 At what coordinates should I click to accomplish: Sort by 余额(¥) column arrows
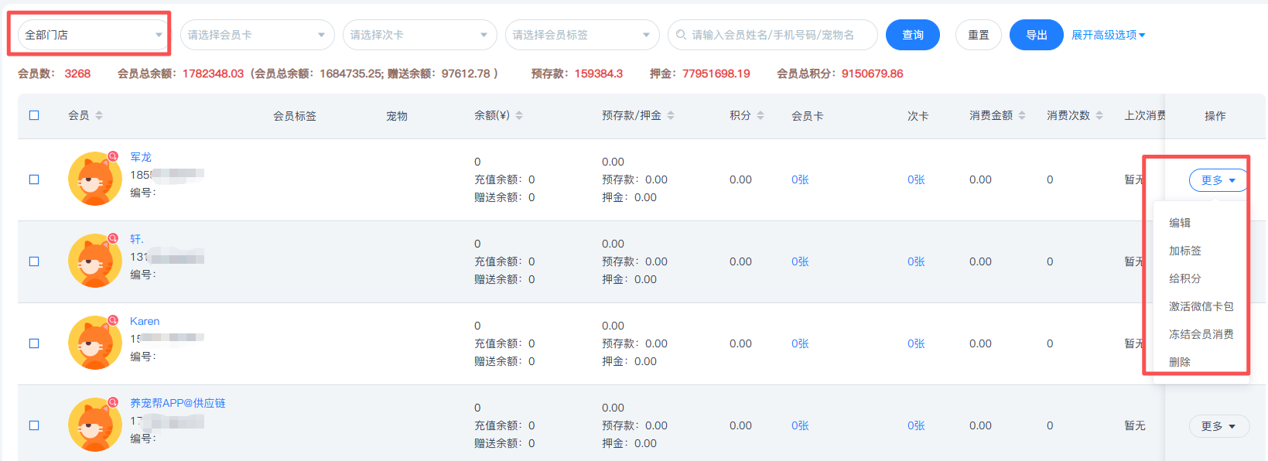click(519, 115)
